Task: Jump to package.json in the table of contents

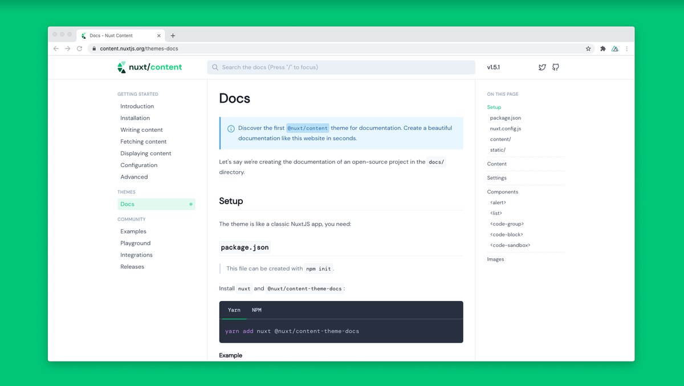Action: click(x=506, y=118)
